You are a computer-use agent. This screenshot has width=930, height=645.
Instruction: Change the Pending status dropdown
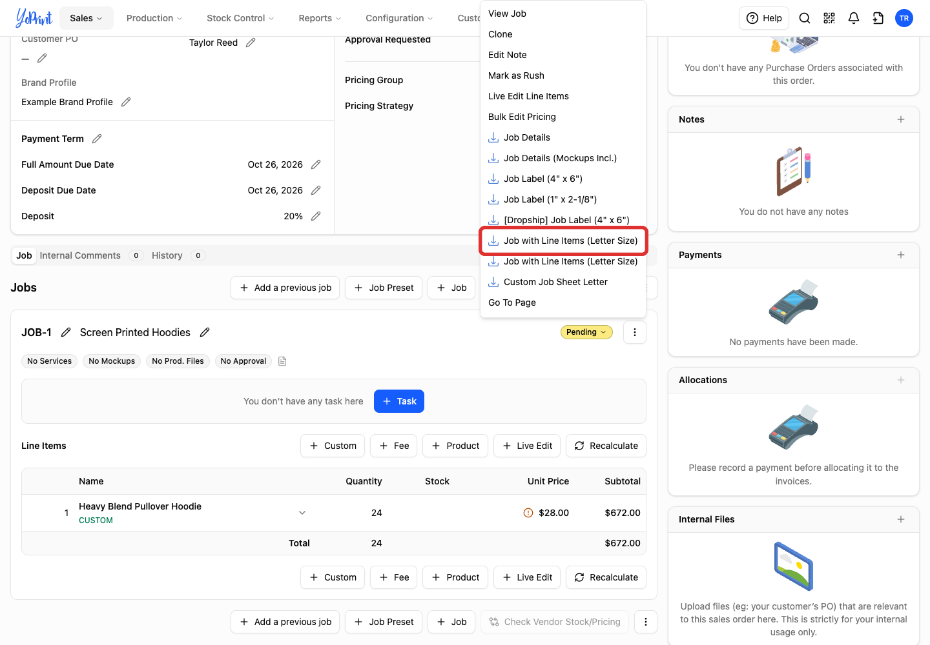[586, 332]
